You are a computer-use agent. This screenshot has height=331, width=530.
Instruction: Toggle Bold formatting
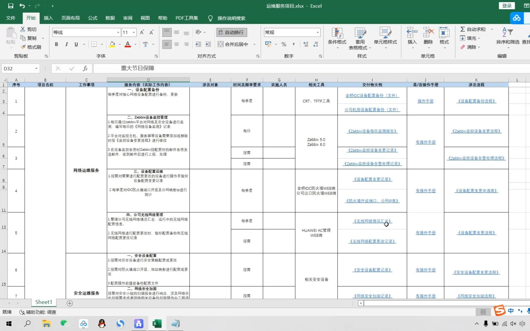56,44
